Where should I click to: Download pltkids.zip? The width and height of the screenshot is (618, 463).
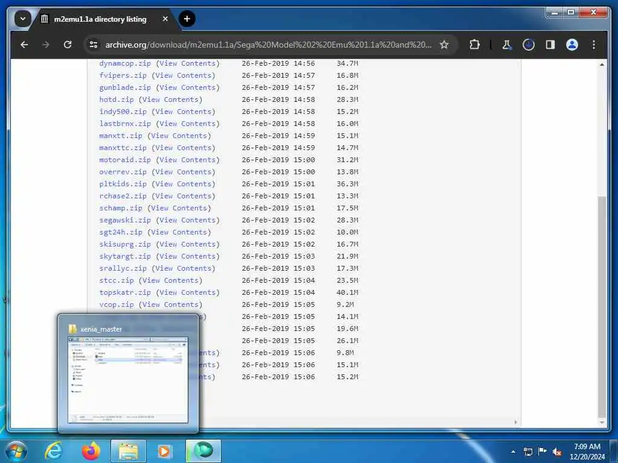[123, 184]
